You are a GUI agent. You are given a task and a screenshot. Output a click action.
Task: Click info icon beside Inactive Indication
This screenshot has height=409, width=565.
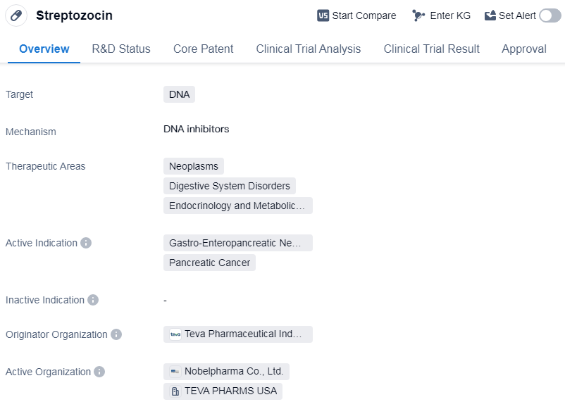(93, 300)
